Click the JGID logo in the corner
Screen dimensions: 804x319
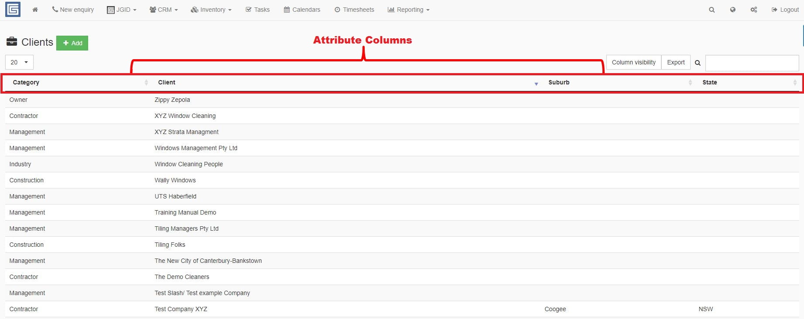(13, 9)
